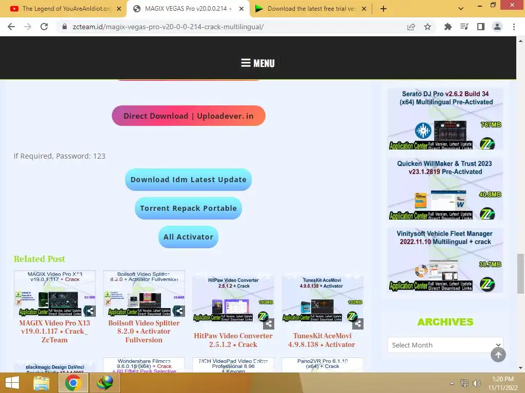
Task: Click scrollbar down arrow
Action: click(520, 368)
